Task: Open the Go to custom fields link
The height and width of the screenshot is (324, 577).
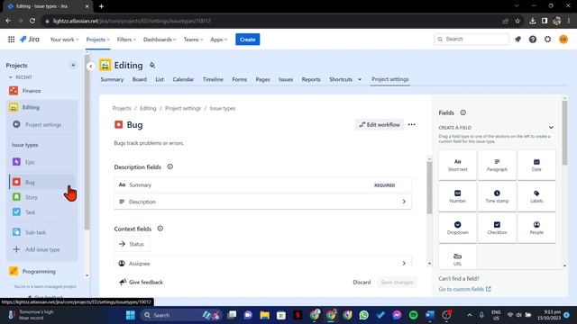Action: (x=464, y=289)
